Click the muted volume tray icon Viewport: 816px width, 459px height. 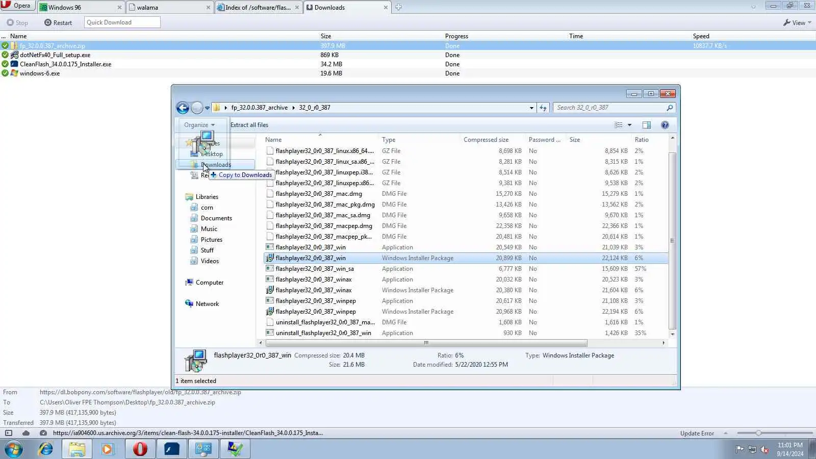pos(764,449)
